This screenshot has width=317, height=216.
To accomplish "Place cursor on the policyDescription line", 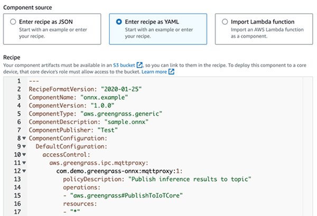I will (x=158, y=180).
